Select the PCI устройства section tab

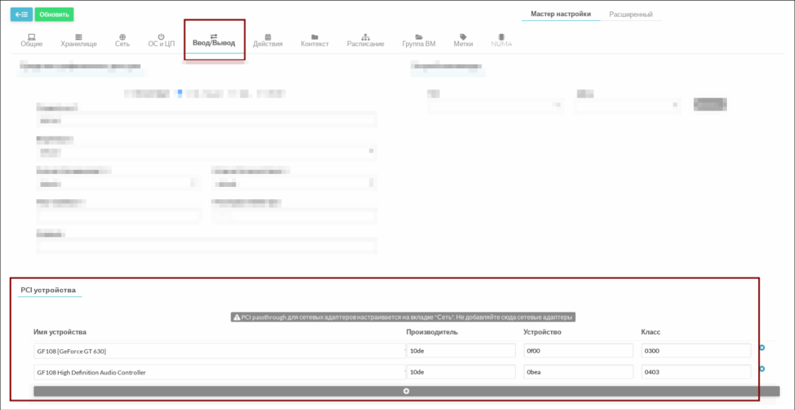click(48, 290)
